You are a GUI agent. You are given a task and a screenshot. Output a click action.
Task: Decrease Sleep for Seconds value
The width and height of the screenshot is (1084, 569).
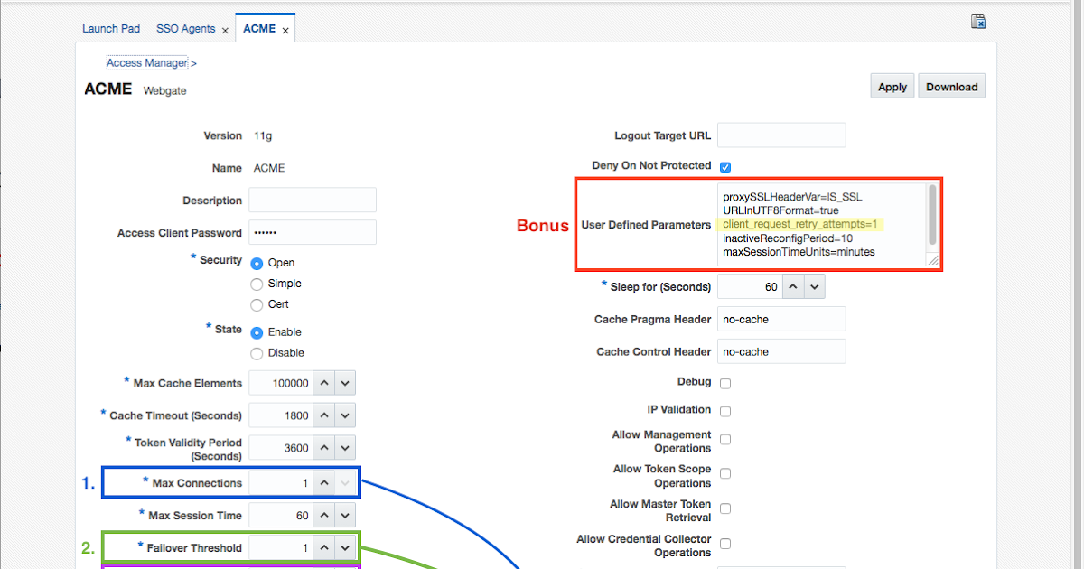814,286
